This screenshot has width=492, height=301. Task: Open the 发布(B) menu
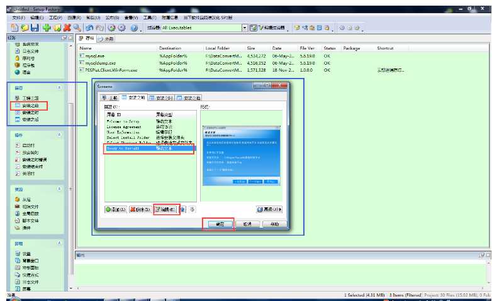click(x=112, y=18)
